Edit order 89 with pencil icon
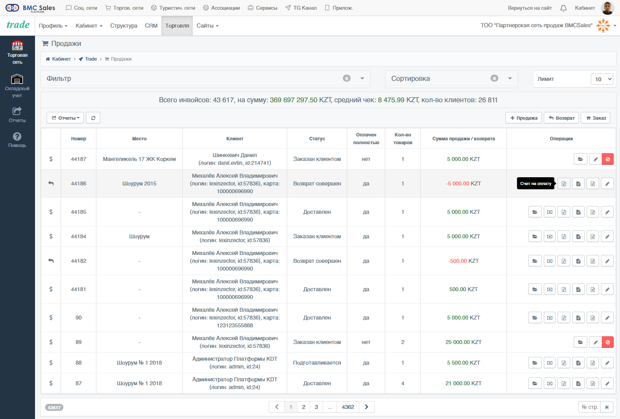This screenshot has width=620, height=419. [596, 342]
